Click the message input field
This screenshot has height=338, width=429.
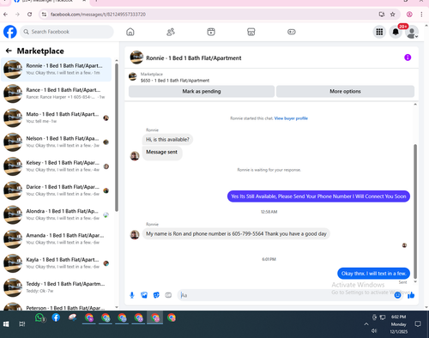286,295
